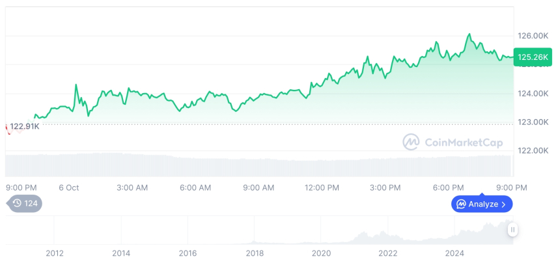
Task: Click the 122.91K opening price label
Action: [x=25, y=126]
